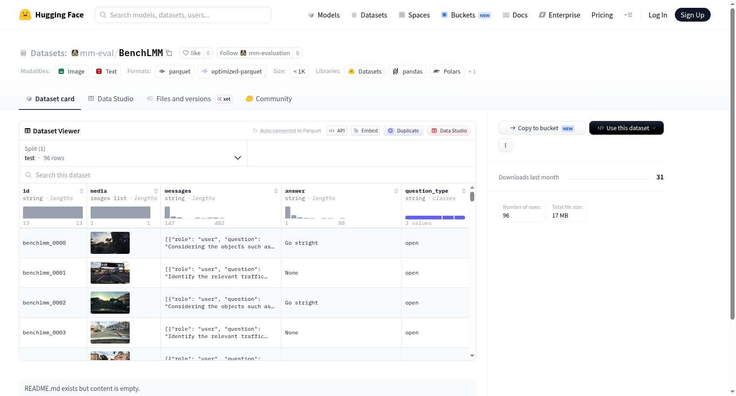Screen dimensions: 736x396
Task: Sort the media column using its icon
Action: click(156, 191)
